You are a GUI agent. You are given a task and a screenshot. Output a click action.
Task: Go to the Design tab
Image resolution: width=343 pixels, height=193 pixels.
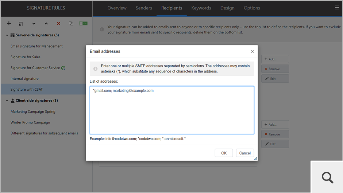(227, 8)
